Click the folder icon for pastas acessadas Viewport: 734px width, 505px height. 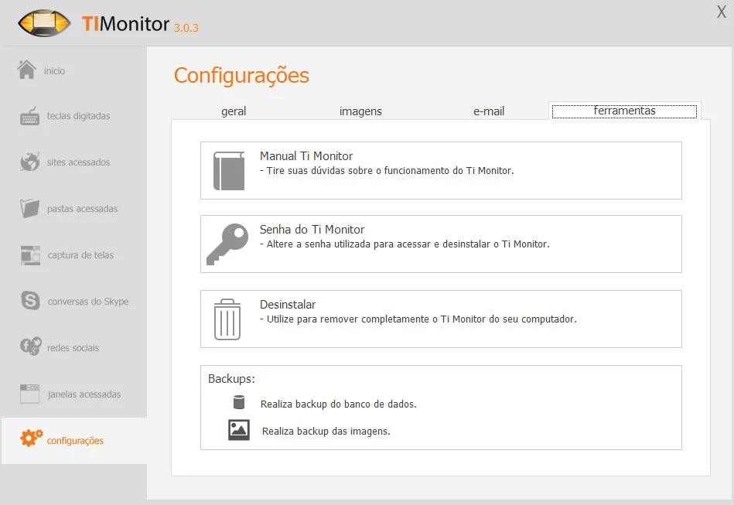point(30,209)
